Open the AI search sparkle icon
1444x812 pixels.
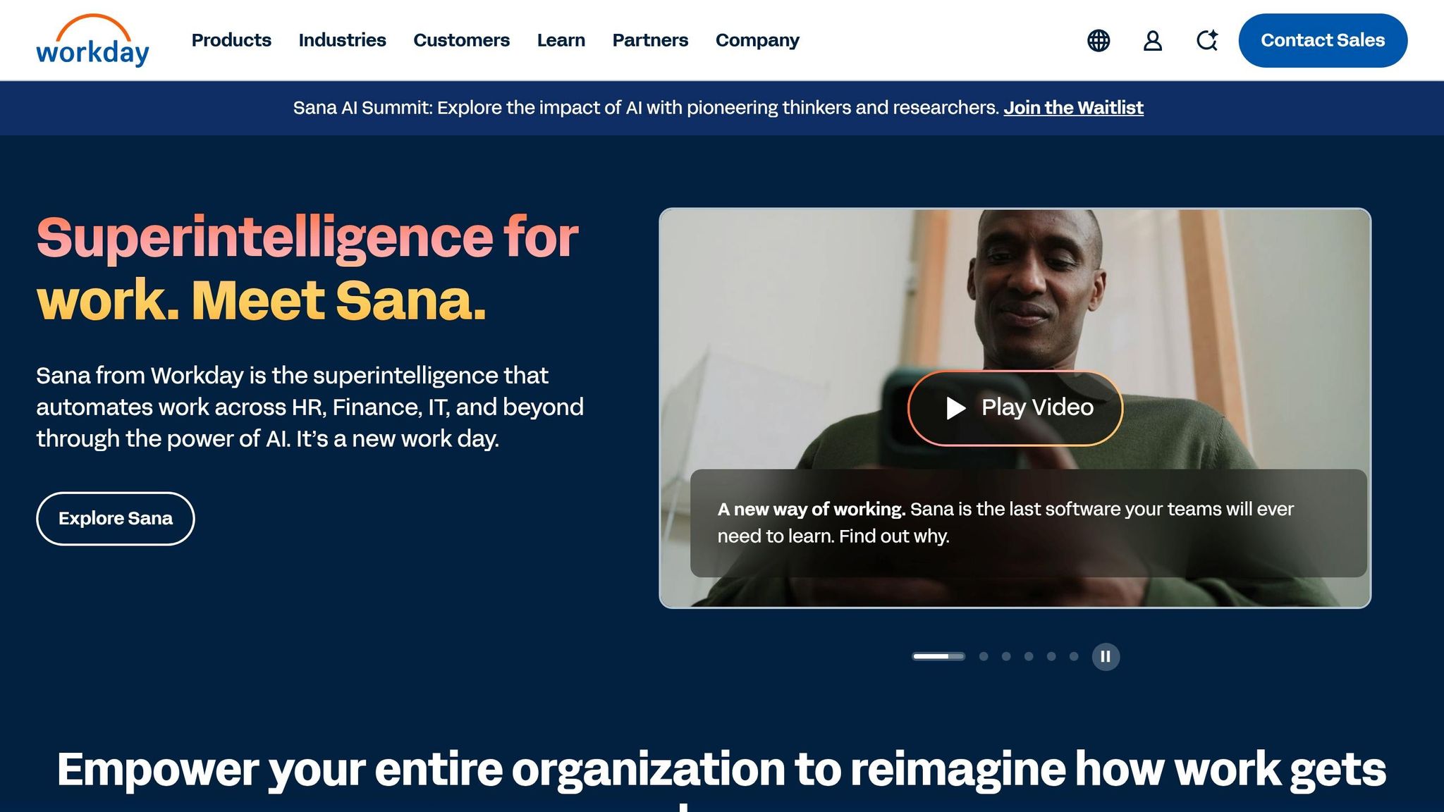1207,40
